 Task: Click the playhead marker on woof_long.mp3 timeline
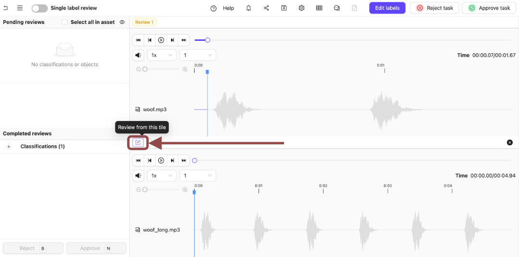194,192
